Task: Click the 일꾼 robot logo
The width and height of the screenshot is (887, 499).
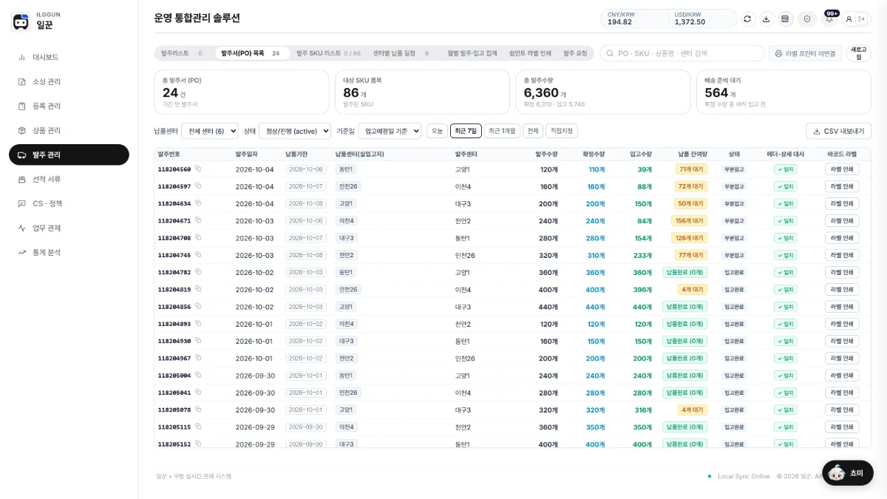Action: pyautogui.click(x=21, y=21)
